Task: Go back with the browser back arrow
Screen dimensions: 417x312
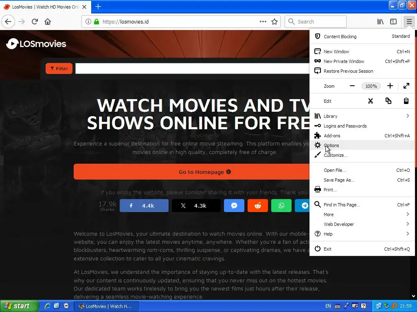Action: point(8,22)
